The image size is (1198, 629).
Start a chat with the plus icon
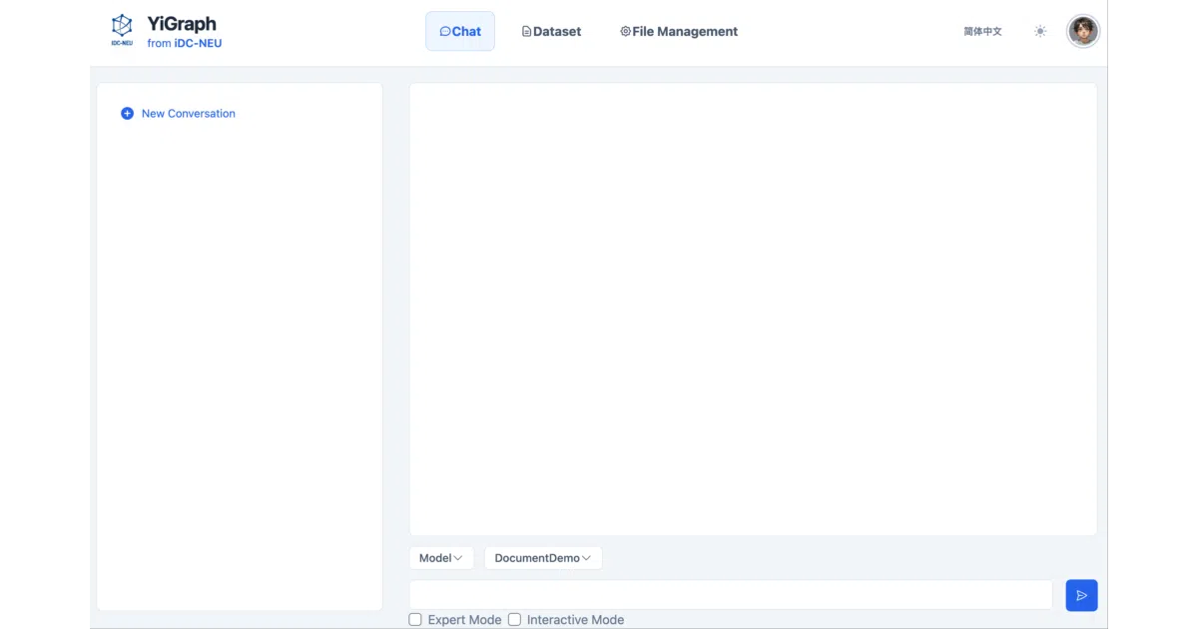pos(127,114)
